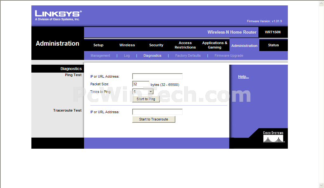Select the Administration tab
The image size is (324, 188).
pos(244,46)
